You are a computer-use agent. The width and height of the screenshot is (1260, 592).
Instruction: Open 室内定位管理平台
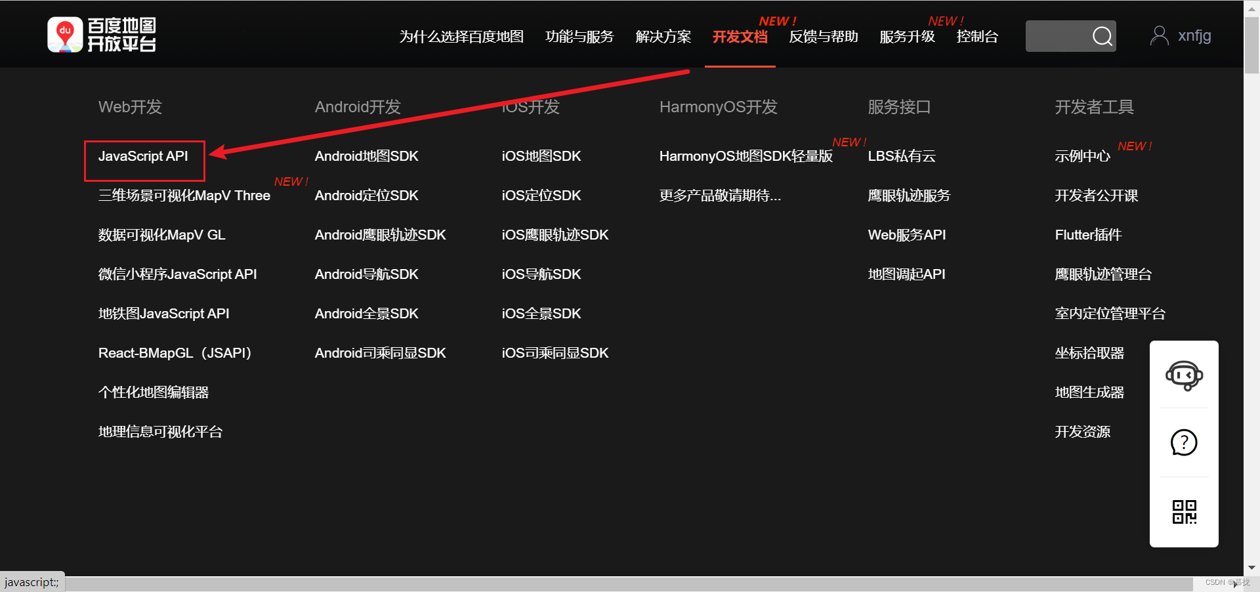coord(1110,314)
